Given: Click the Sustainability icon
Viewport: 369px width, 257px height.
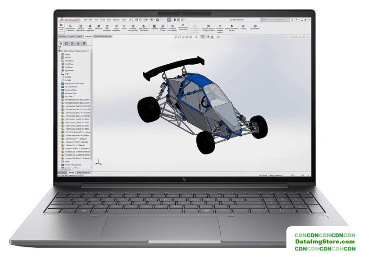Looking at the screenshot, I should point(255,27).
